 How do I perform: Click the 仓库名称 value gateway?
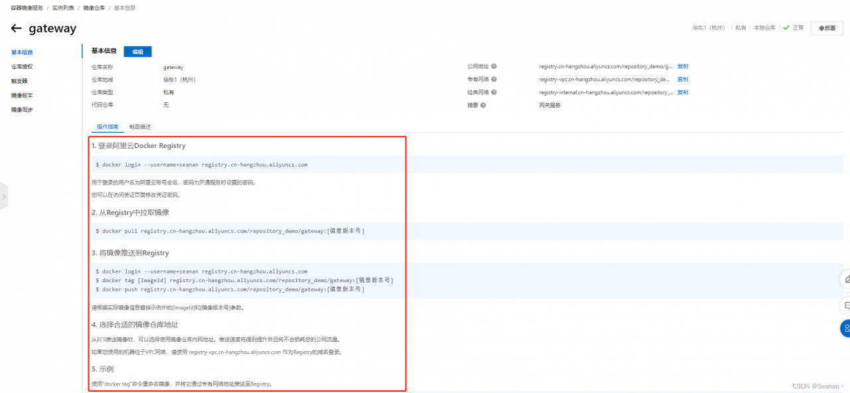(173, 67)
